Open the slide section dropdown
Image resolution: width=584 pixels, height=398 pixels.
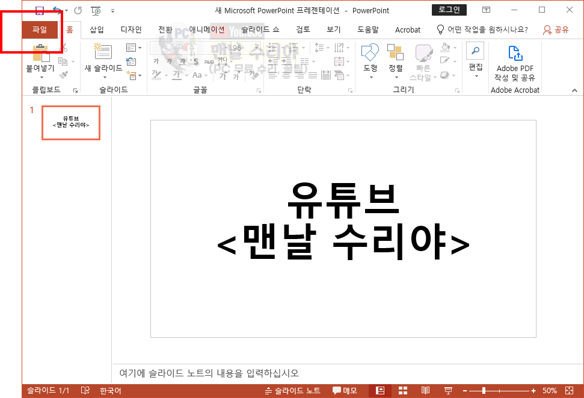134,75
